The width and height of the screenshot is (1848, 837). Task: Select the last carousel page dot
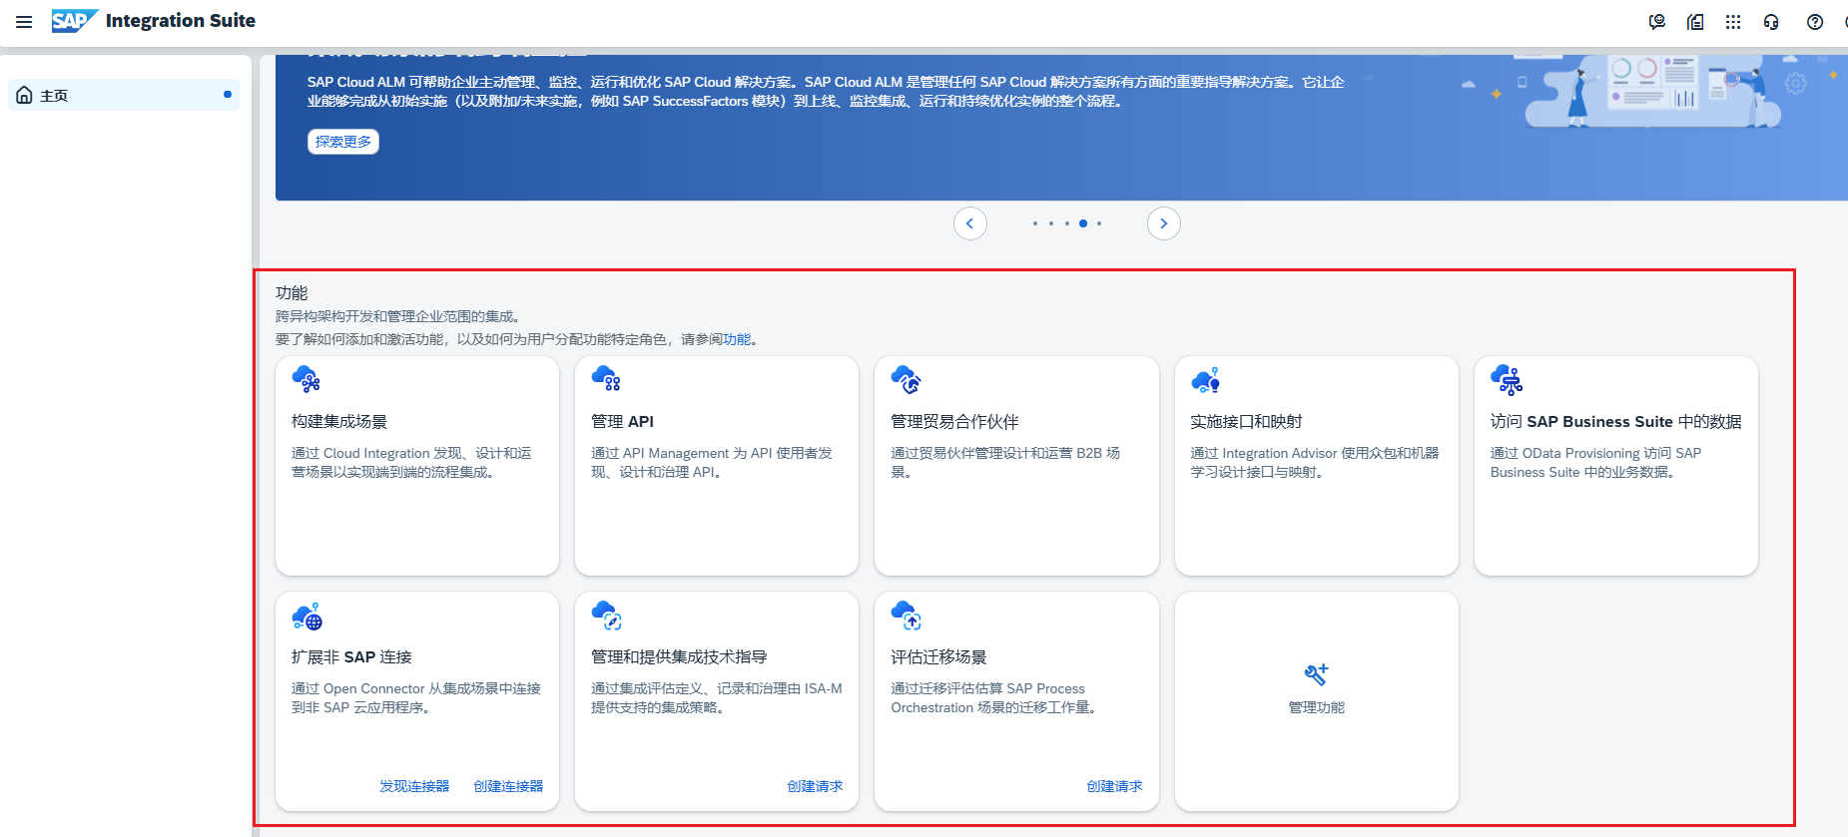[x=1099, y=223]
